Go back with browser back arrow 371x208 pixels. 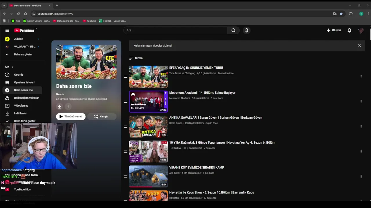(4, 14)
